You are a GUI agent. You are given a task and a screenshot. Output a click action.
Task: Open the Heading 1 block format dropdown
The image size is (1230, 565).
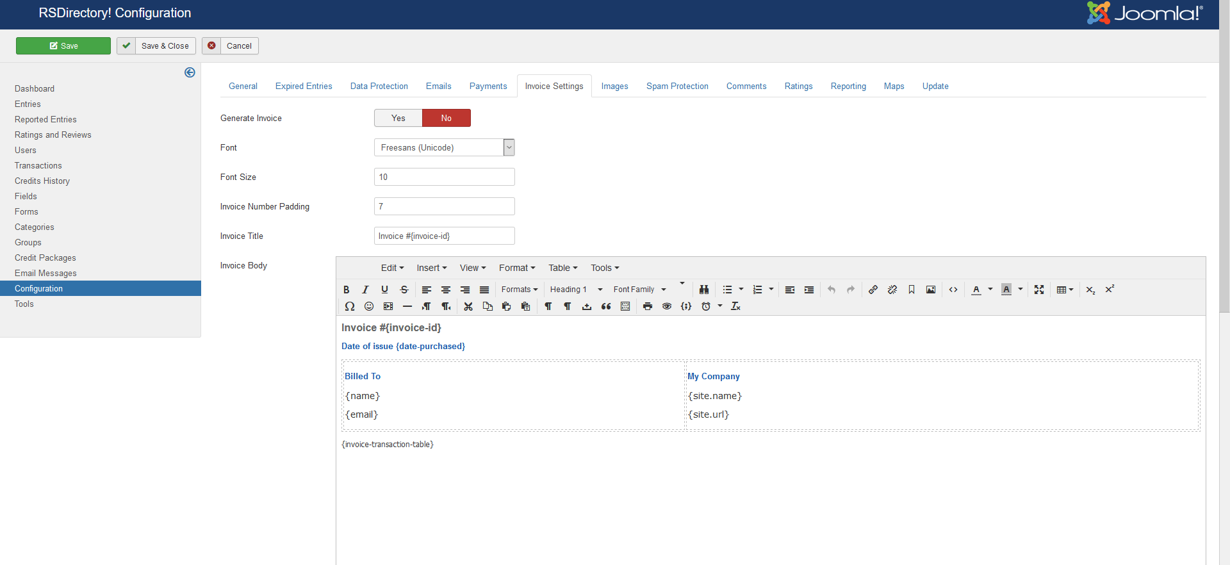pos(576,290)
